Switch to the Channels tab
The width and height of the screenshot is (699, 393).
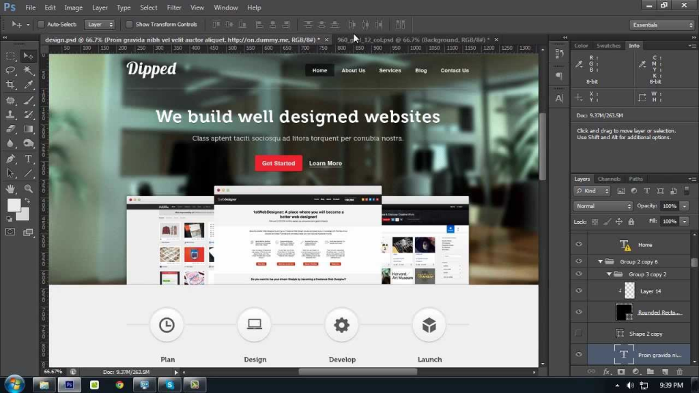click(x=609, y=179)
